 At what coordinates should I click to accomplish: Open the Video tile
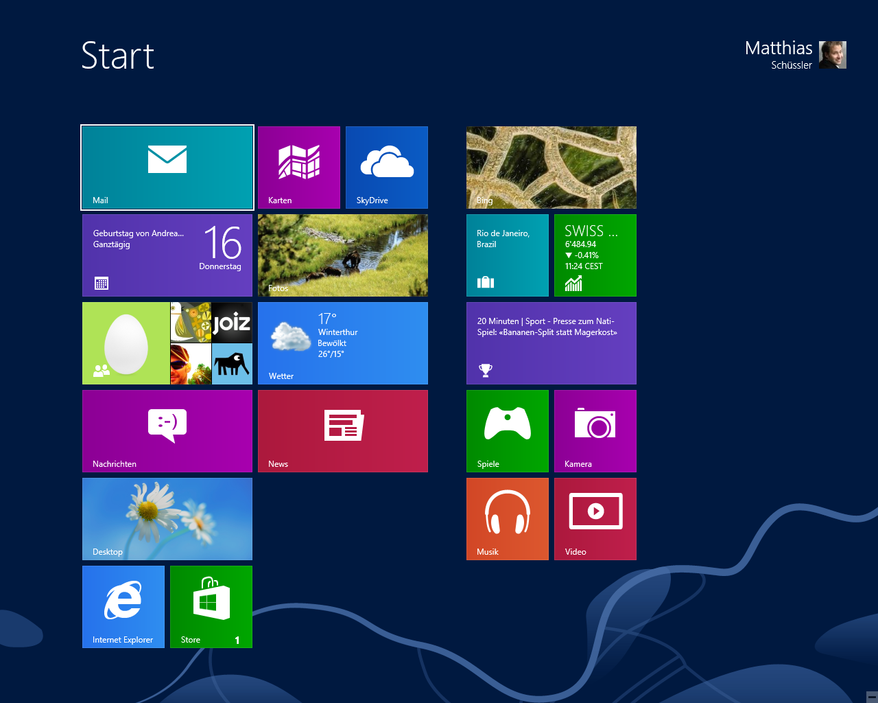[x=595, y=519]
